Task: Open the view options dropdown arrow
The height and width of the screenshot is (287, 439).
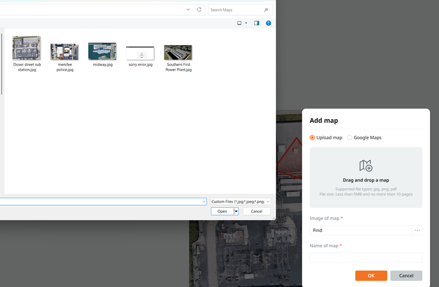Action: (x=246, y=23)
